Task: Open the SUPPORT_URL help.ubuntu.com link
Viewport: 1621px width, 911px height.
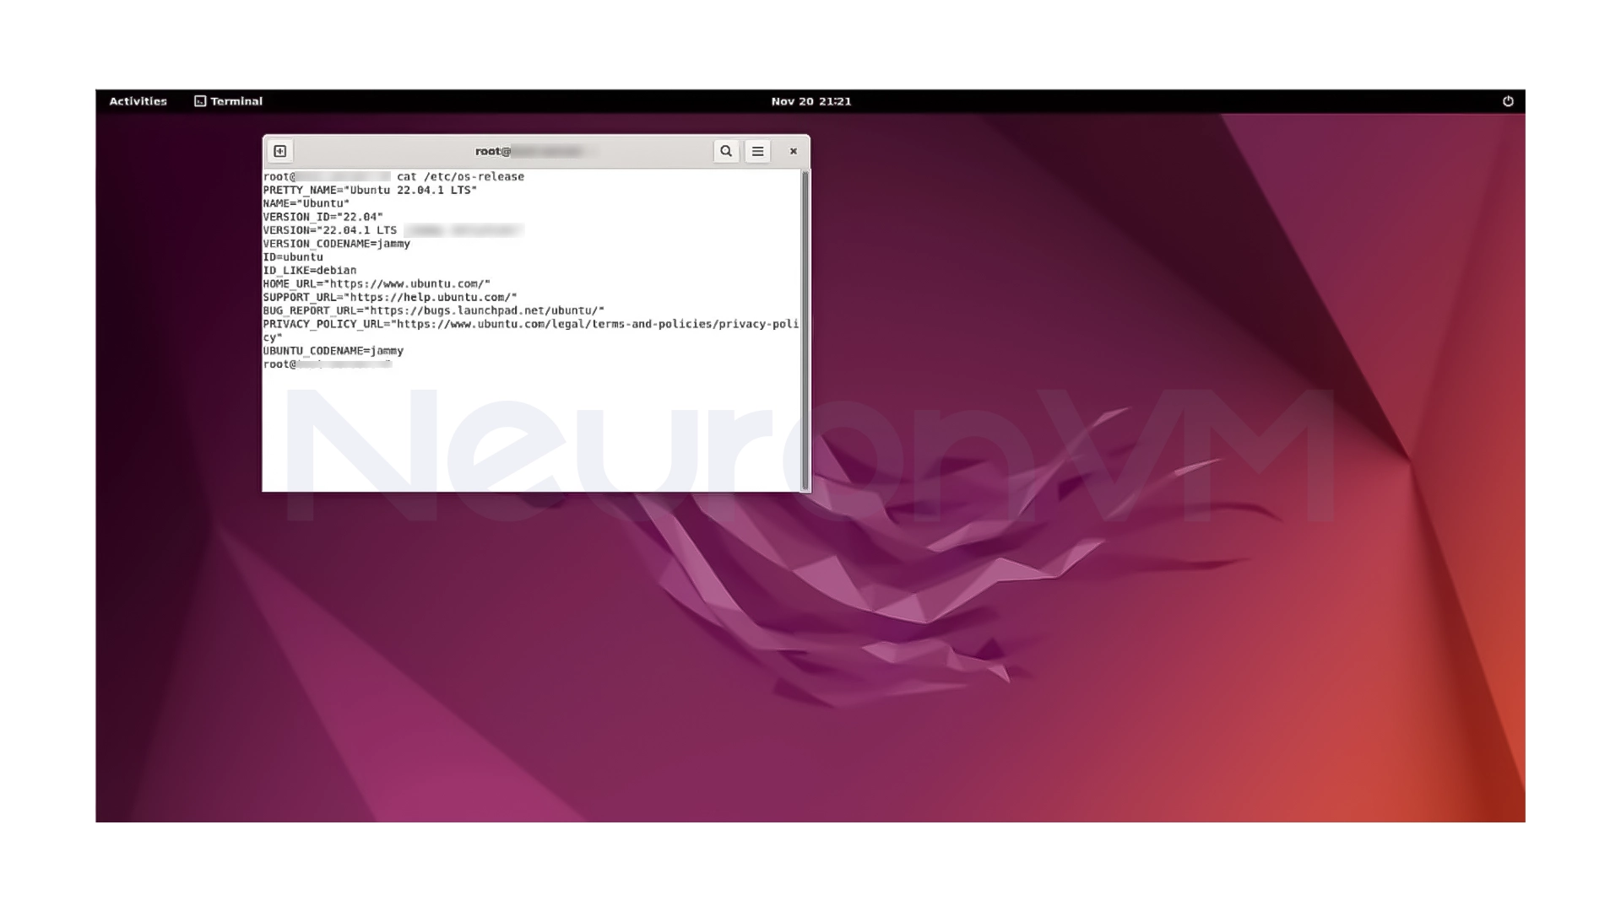Action: tap(432, 296)
